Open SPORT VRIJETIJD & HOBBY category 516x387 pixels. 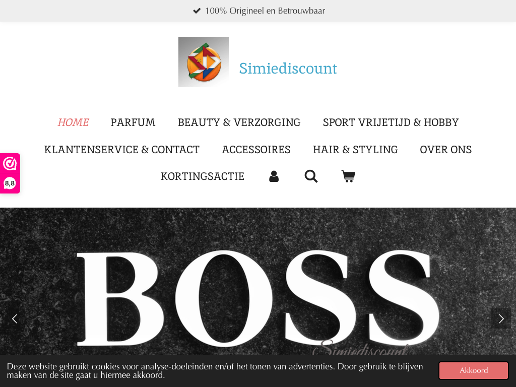click(391, 122)
